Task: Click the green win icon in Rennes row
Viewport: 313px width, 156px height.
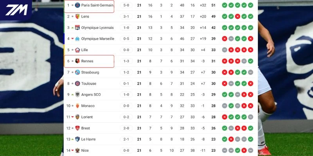Action: [250, 61]
